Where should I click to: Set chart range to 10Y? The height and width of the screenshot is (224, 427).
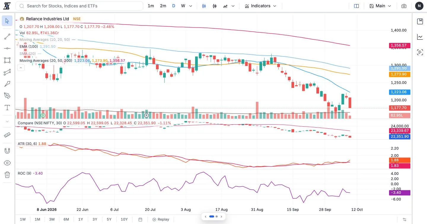(x=124, y=219)
